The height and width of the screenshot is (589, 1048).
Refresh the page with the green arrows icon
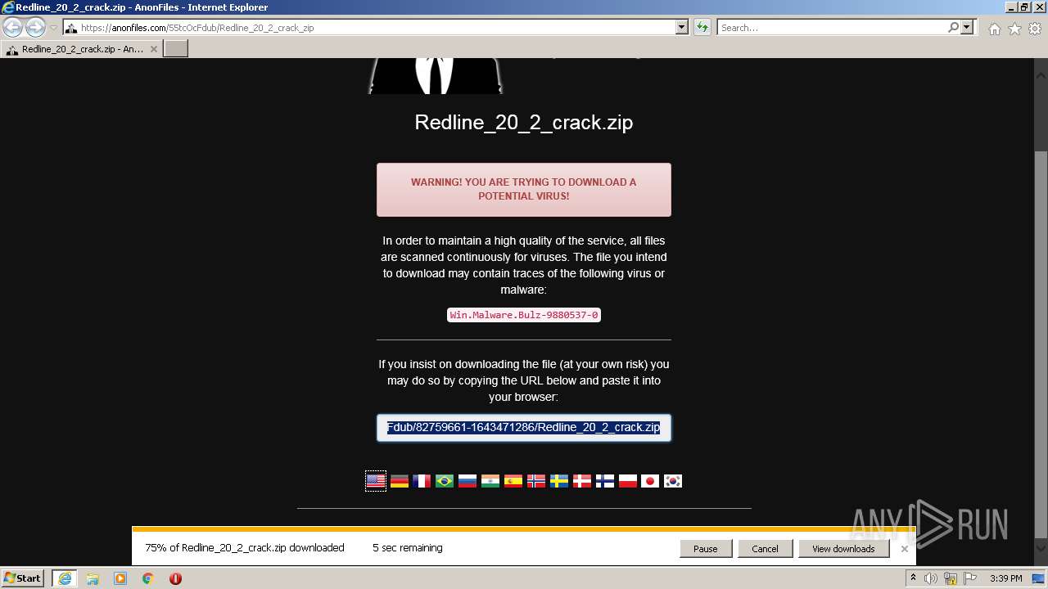pos(702,28)
